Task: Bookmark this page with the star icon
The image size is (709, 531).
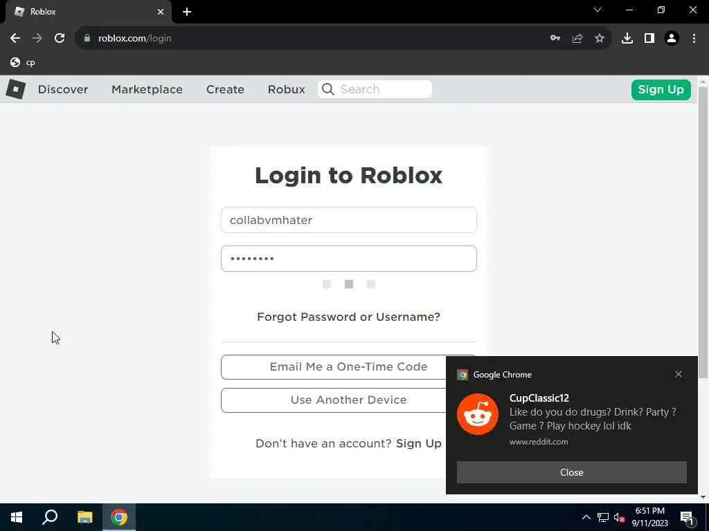Action: pyautogui.click(x=600, y=39)
